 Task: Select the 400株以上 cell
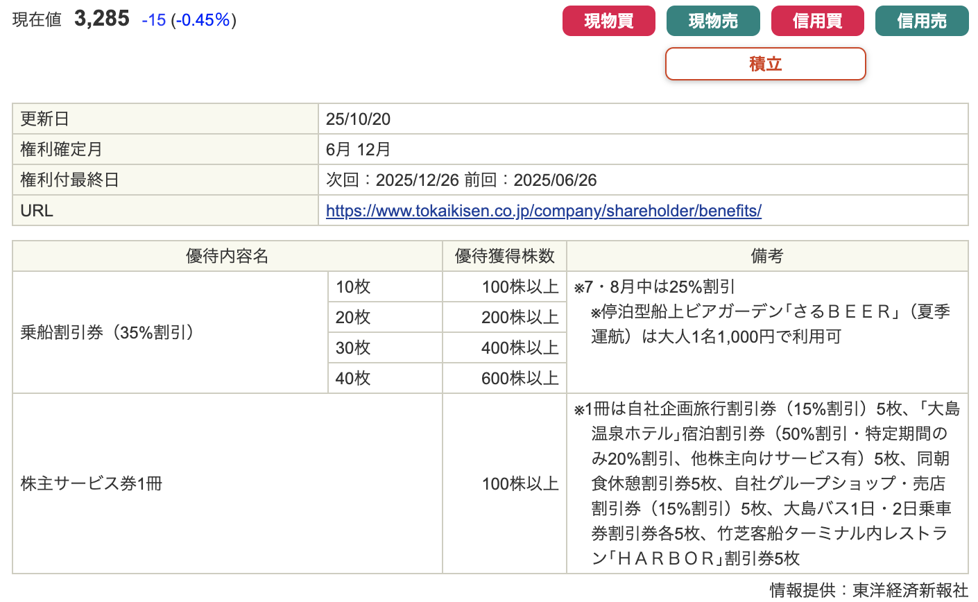520,348
